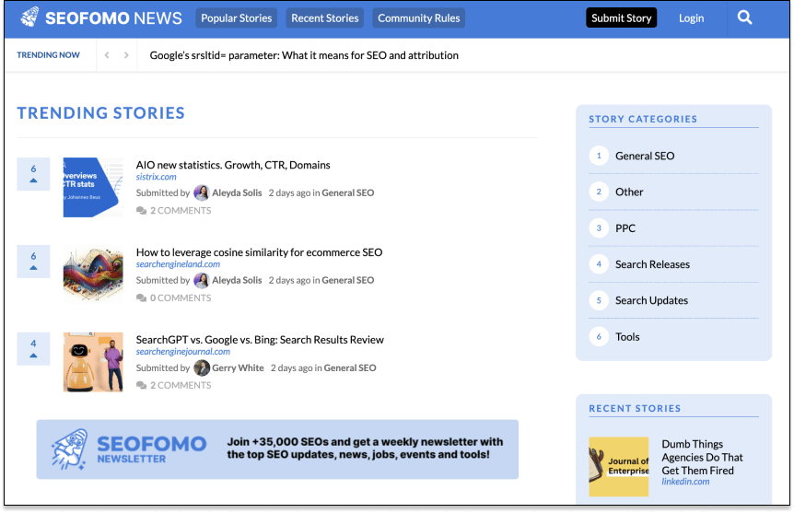Open 2 COMMENTS on SearchGPT story
This screenshot has width=794, height=513.
point(181,385)
